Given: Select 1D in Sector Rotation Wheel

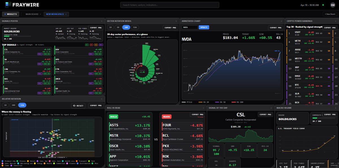Looking at the screenshot, I should (110, 27).
